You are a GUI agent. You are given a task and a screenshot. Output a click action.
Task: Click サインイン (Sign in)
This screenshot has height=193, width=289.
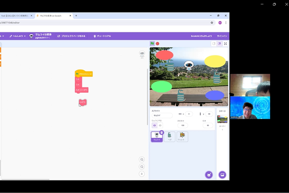pos(222,36)
